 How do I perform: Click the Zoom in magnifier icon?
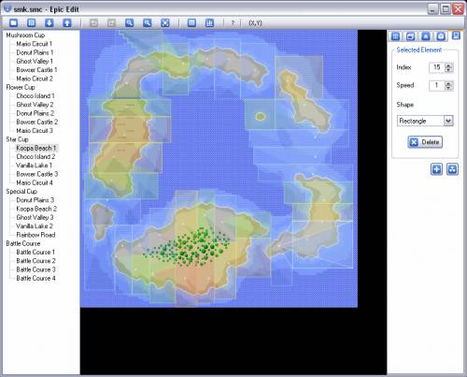coord(148,22)
